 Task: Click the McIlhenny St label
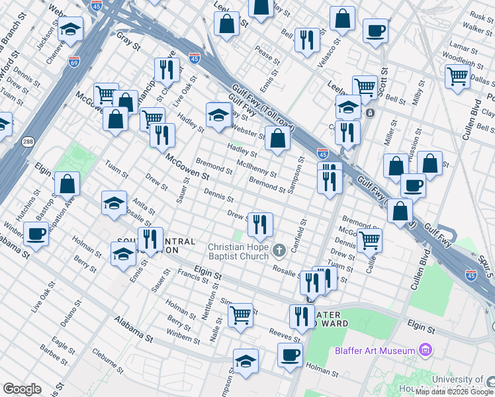(257, 169)
